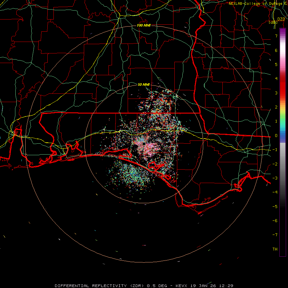Click the -6 value on the color scale
Image resolution: width=288 pixels, height=288 pixels.
click(275, 221)
